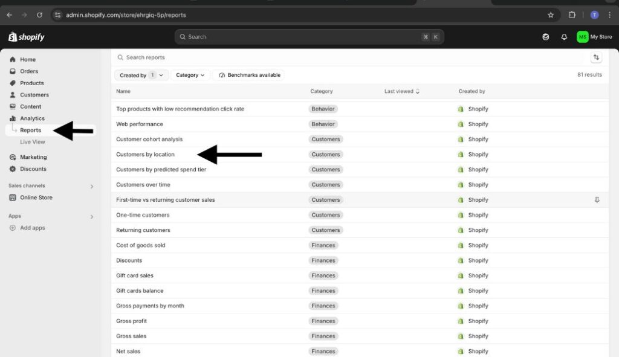Screen dimensions: 619x357
Task: Open Orders in the sidebar
Action: coord(29,71)
